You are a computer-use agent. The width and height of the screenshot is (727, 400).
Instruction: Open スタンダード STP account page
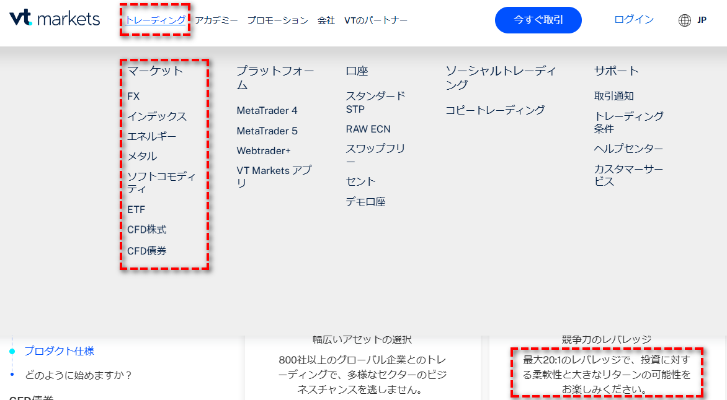(x=375, y=103)
